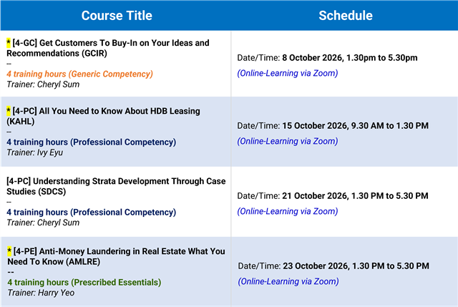458x307 pixels.
Task: Select the Prescribed Essentials training hours text
Action: click(84, 282)
